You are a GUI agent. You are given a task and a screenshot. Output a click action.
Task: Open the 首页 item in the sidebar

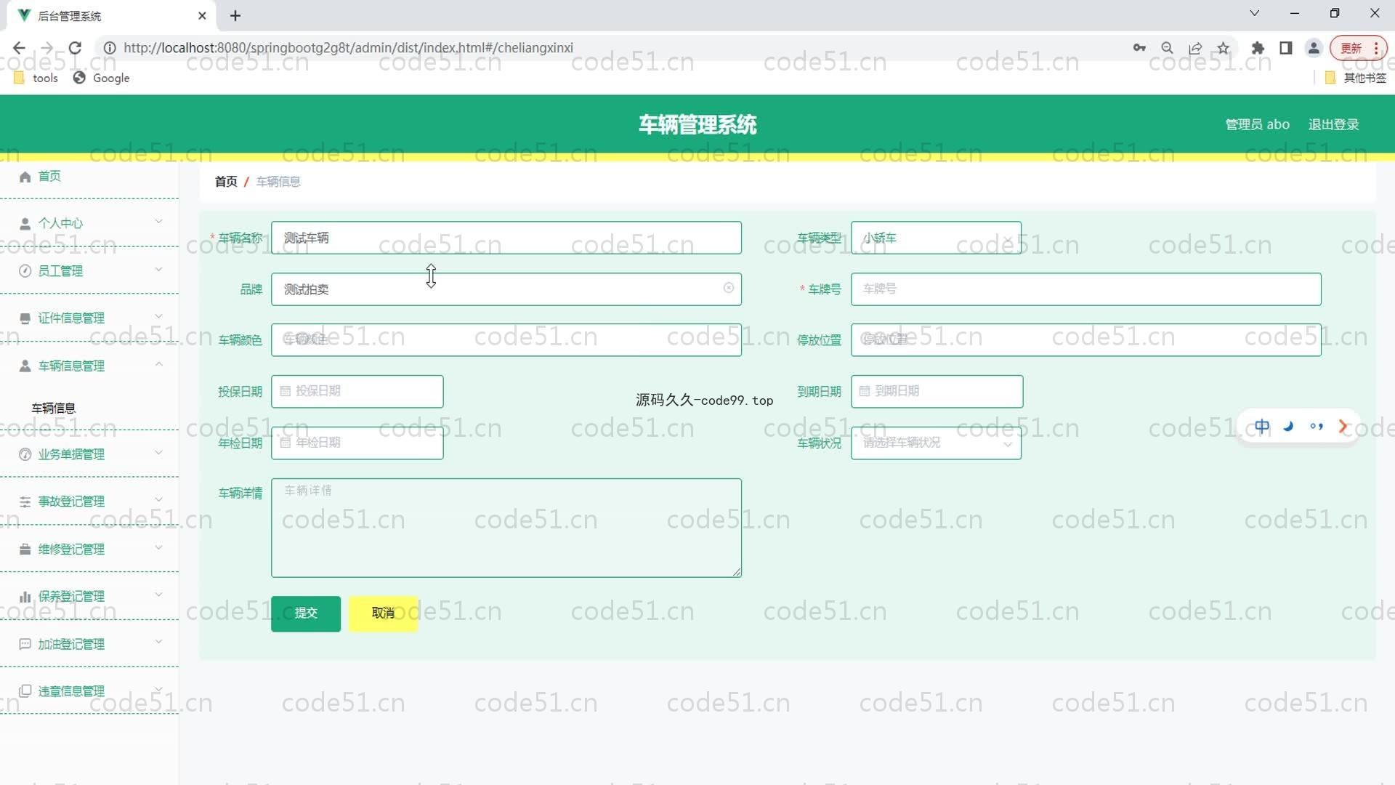click(49, 177)
